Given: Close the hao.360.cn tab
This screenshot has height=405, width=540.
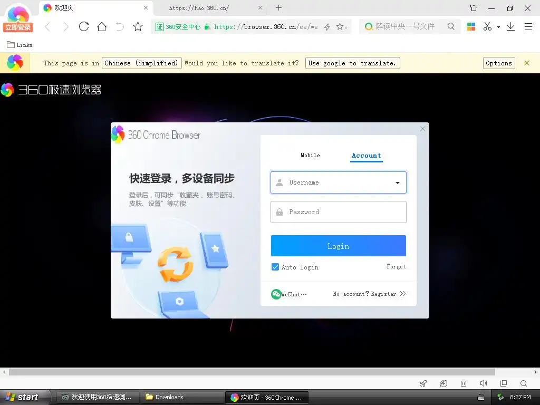Looking at the screenshot, I should 260,7.
